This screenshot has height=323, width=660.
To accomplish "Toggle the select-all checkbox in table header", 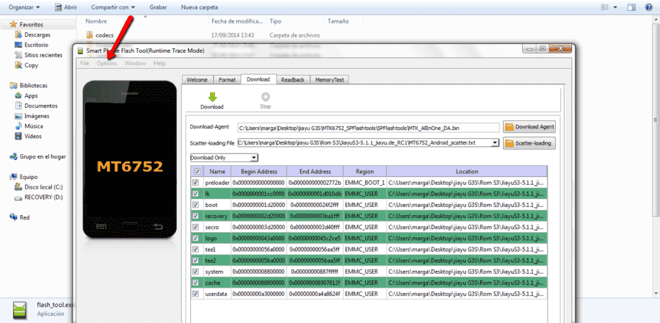I will [x=197, y=171].
